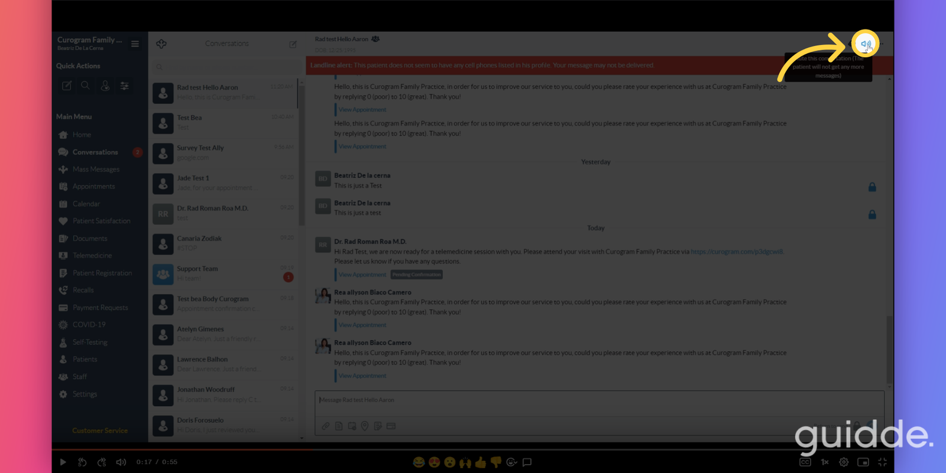Click the Quick Actions search magnifier icon
The image size is (946, 473).
point(86,86)
